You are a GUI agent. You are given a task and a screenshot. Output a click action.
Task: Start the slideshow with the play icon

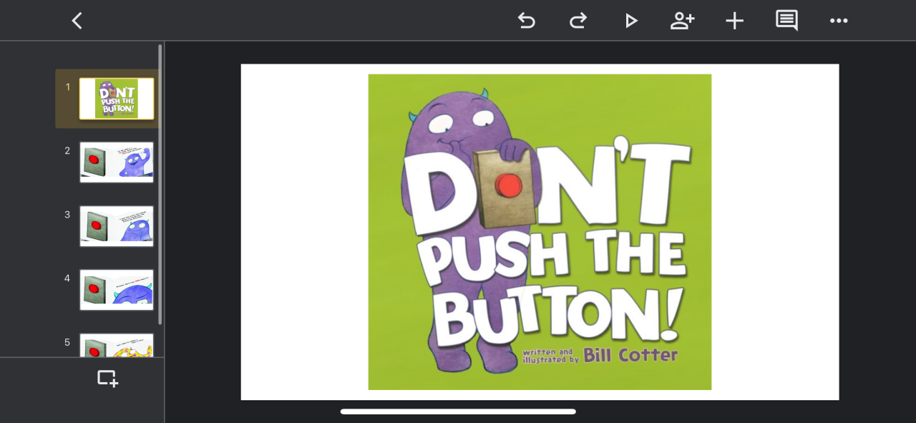click(x=630, y=21)
